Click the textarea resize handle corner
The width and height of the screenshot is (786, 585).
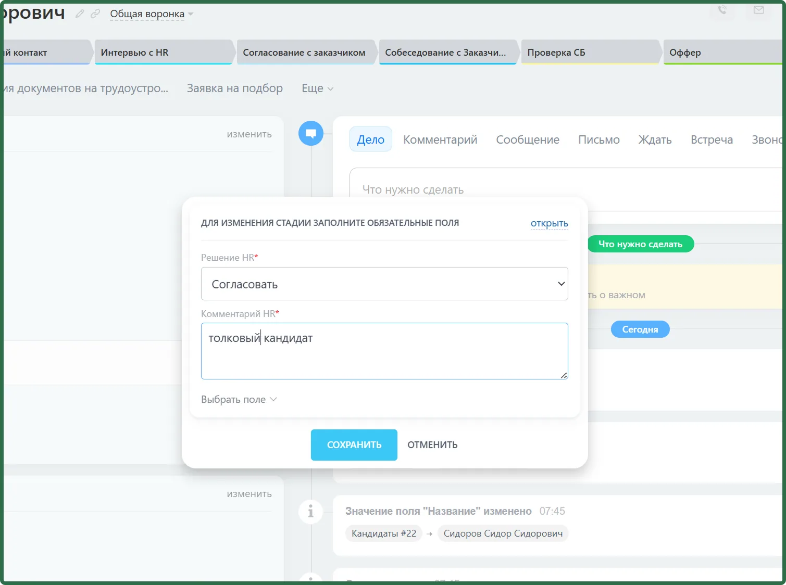pos(564,375)
